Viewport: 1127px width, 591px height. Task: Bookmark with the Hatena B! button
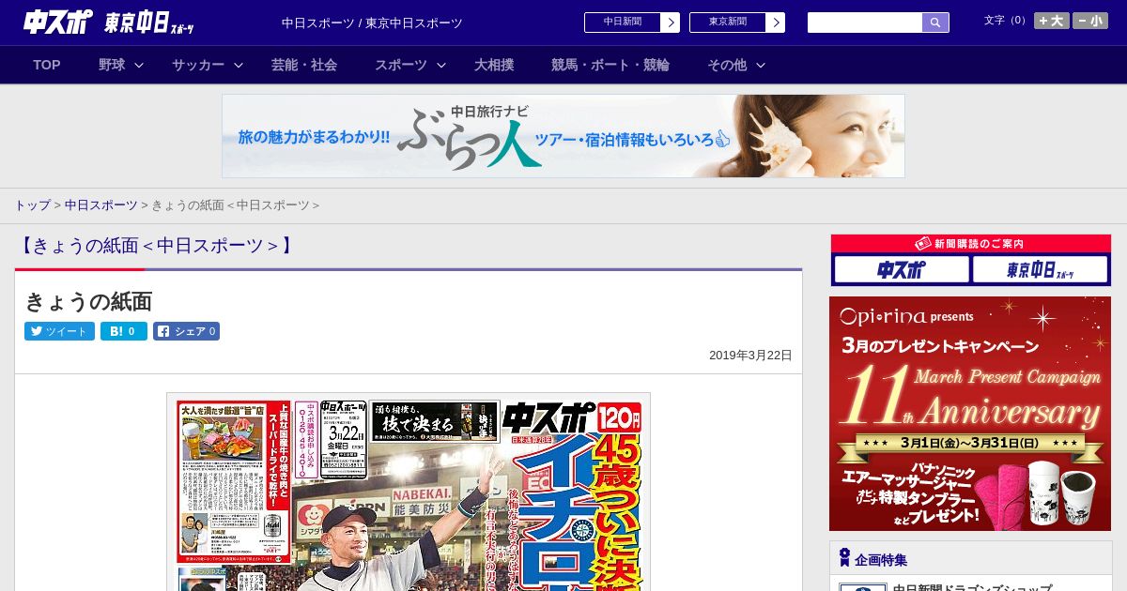pyautogui.click(x=124, y=331)
